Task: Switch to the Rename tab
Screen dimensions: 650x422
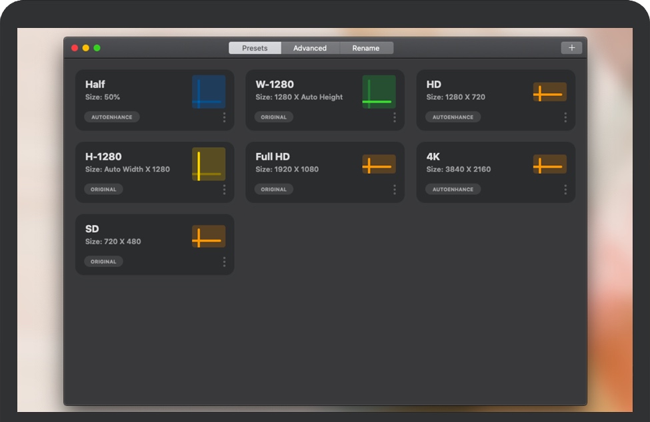Action: [366, 48]
